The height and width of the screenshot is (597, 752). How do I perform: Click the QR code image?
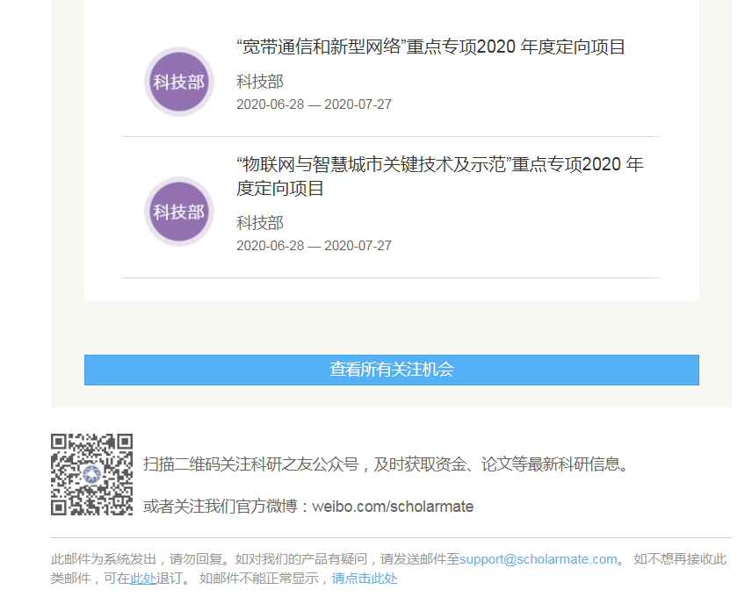pos(91,474)
